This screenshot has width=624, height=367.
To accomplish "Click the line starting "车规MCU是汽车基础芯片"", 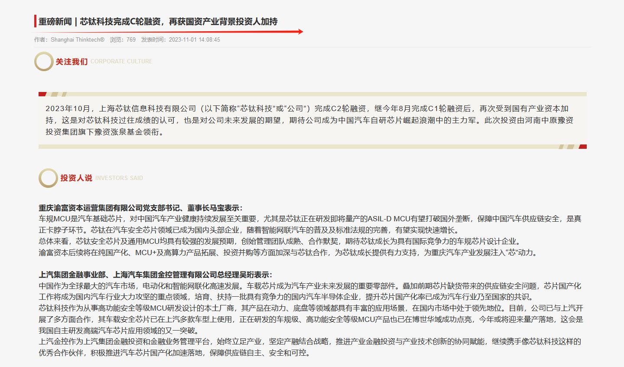I will [310, 219].
